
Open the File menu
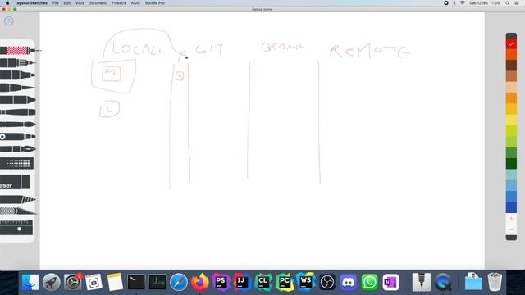tap(55, 3)
